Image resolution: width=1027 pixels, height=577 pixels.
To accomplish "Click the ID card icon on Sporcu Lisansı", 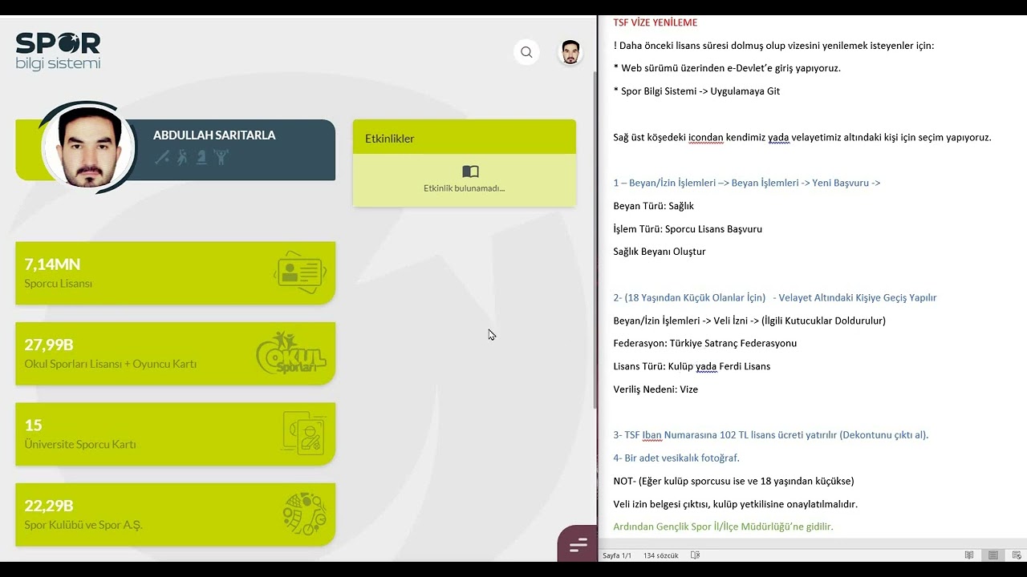I will click(x=300, y=272).
